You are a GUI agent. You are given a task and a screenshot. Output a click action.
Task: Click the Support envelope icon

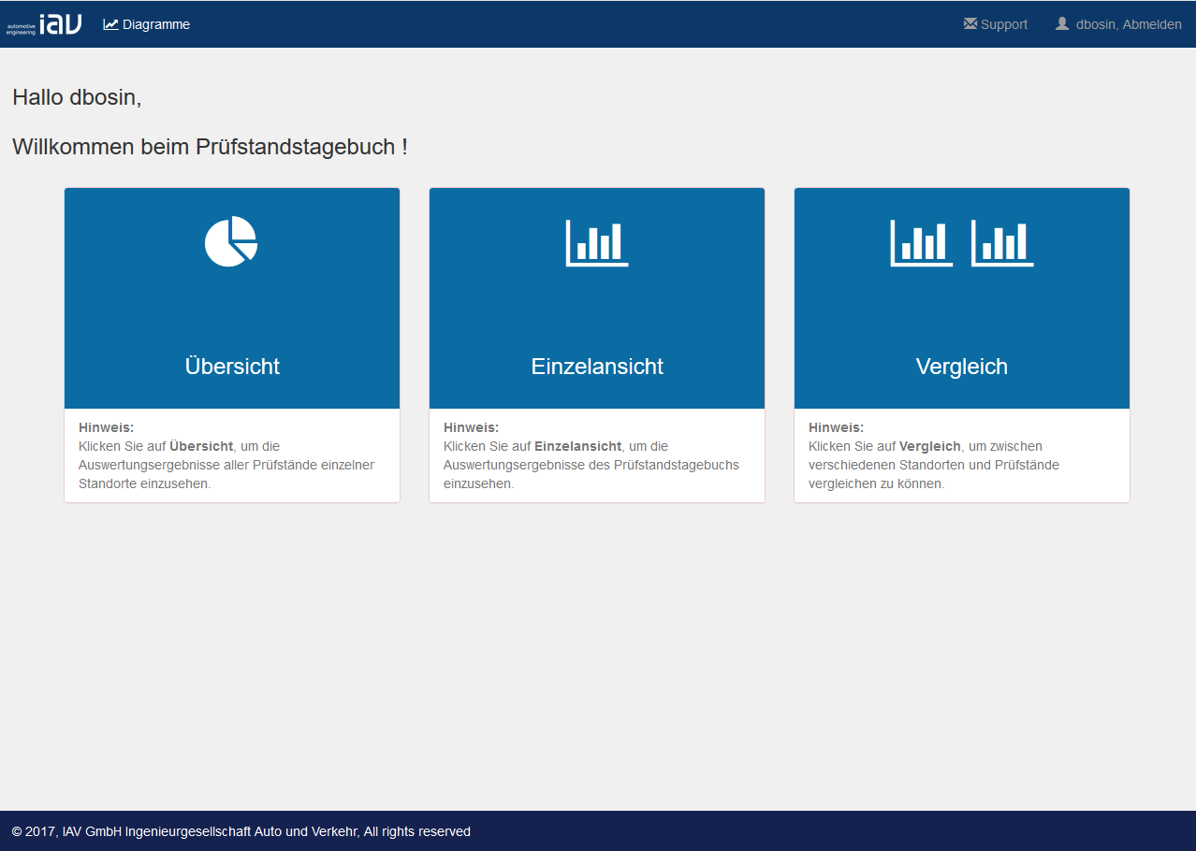970,24
